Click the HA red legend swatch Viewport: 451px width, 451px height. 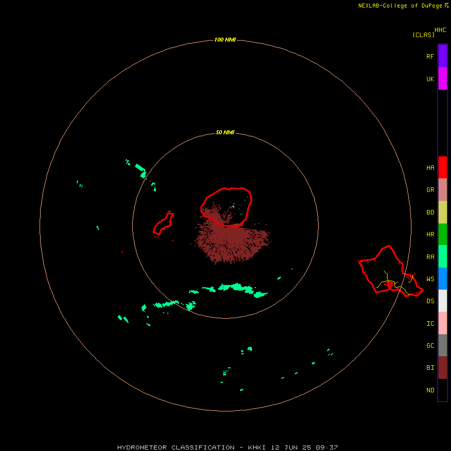[x=442, y=167]
